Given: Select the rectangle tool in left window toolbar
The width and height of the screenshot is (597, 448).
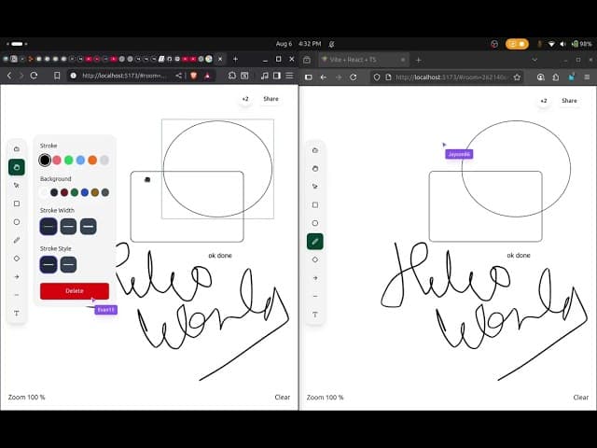Looking at the screenshot, I should pyautogui.click(x=17, y=203).
